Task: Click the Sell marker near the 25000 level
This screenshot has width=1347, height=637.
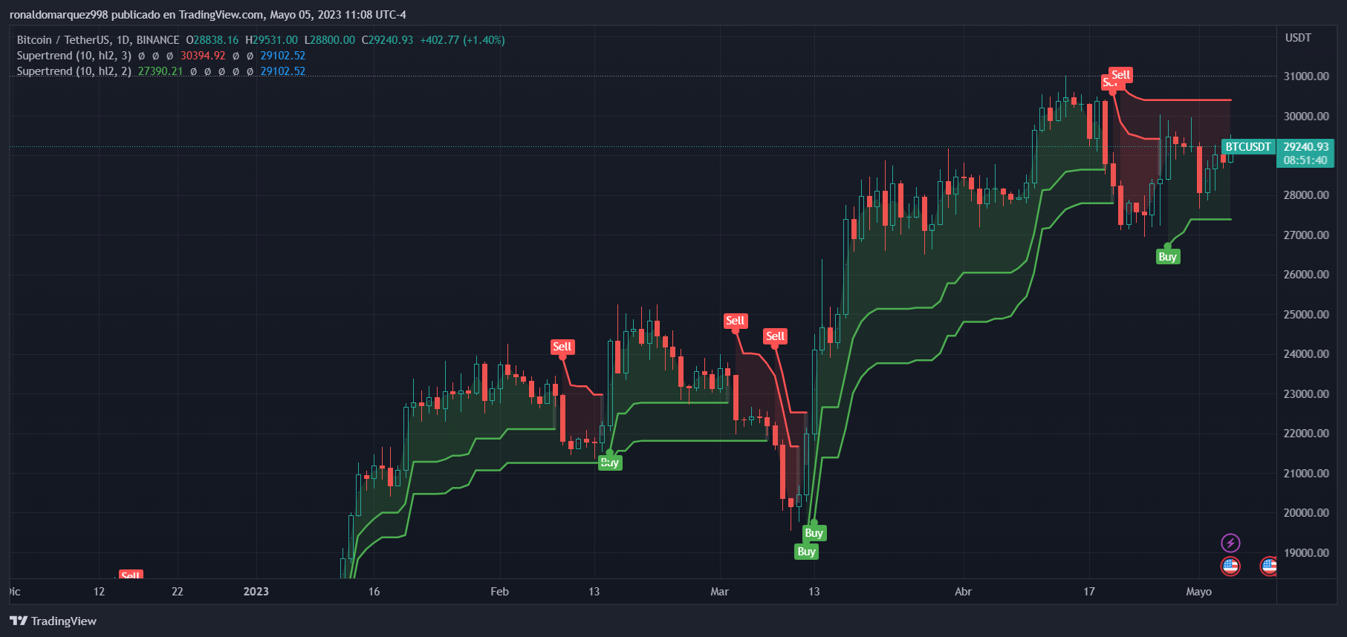Action: point(735,321)
